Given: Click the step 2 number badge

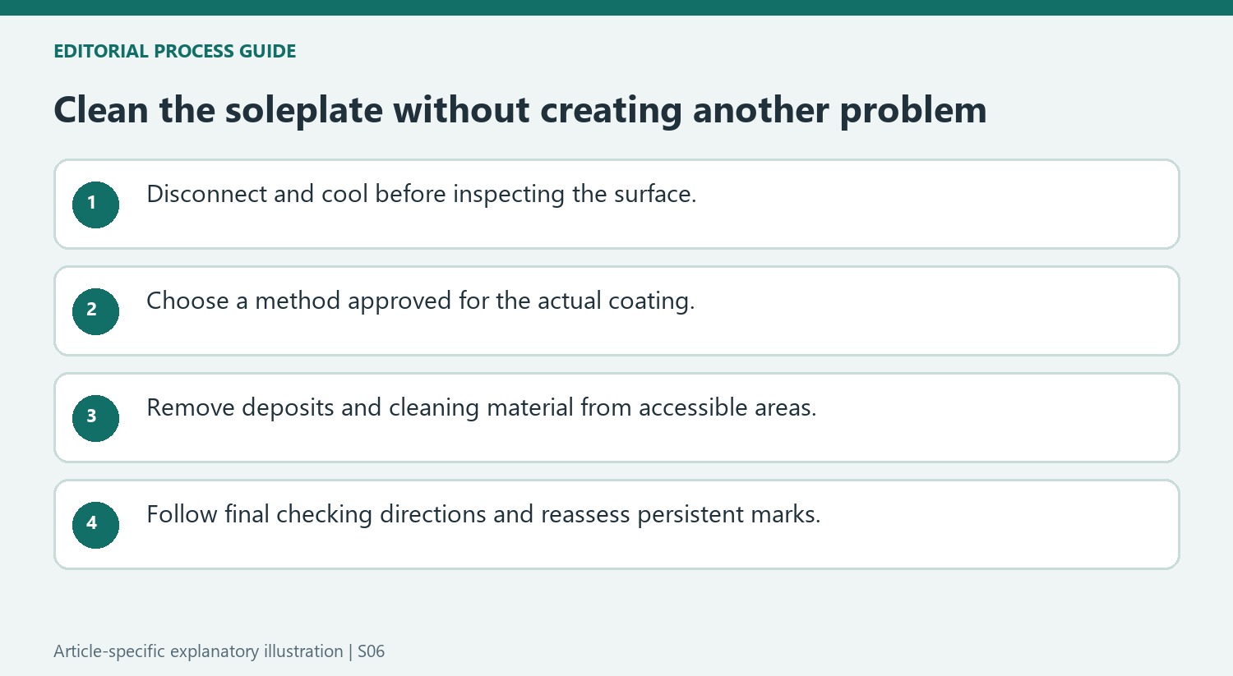Looking at the screenshot, I should [95, 311].
